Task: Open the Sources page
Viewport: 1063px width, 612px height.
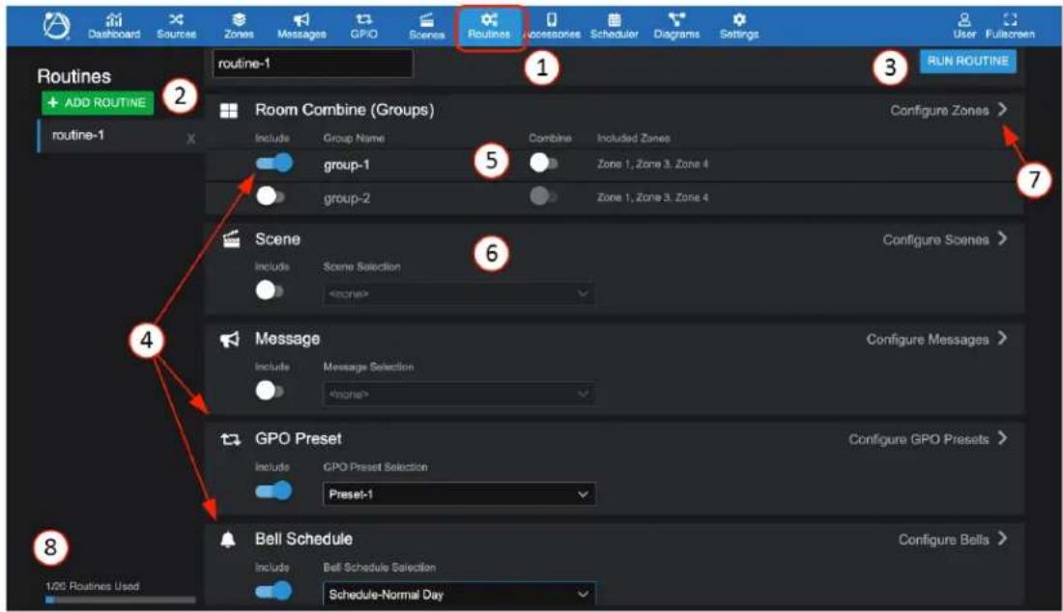Action: [x=176, y=26]
